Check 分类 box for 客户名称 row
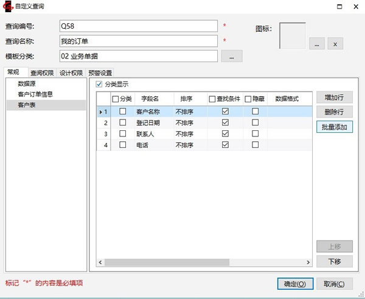Viewport: 365px width, 299px height. (123, 111)
